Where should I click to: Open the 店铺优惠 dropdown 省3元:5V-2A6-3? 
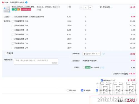tap(91, 54)
